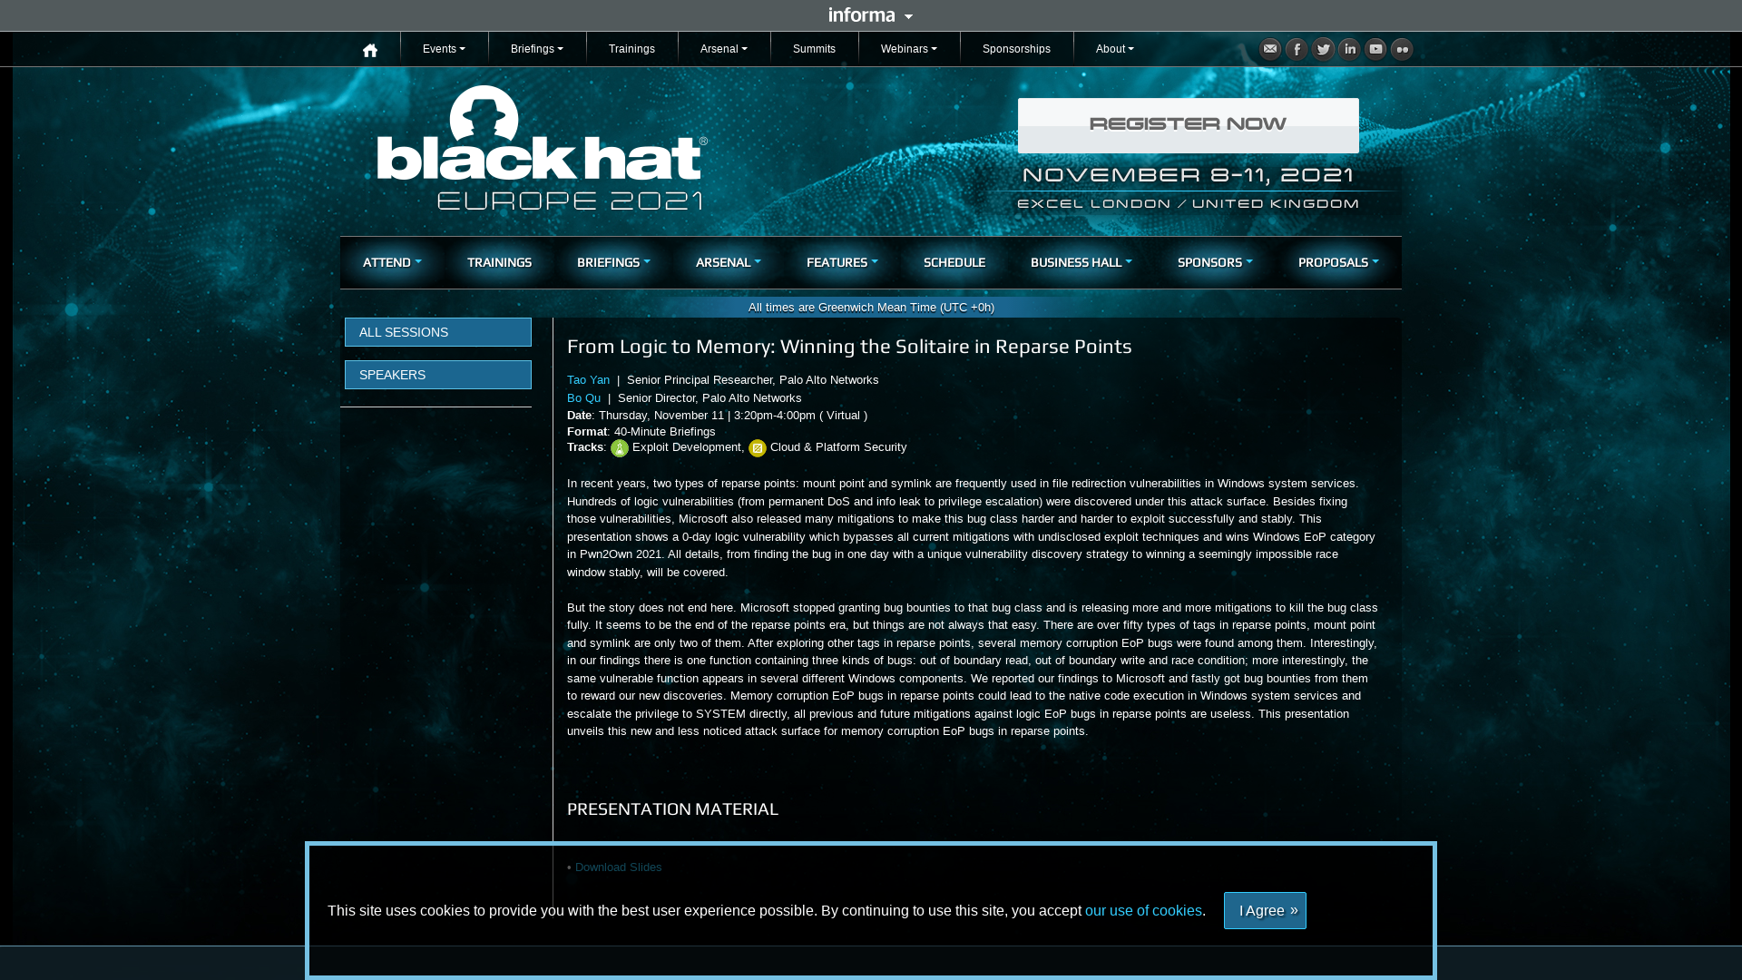Select ALL SESSIONS in the sidebar
The image size is (1742, 980).
point(438,332)
